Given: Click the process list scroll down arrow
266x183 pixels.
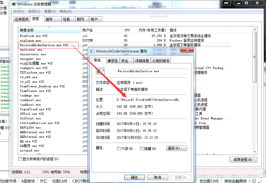Looking at the screenshot, I should coord(255,152).
